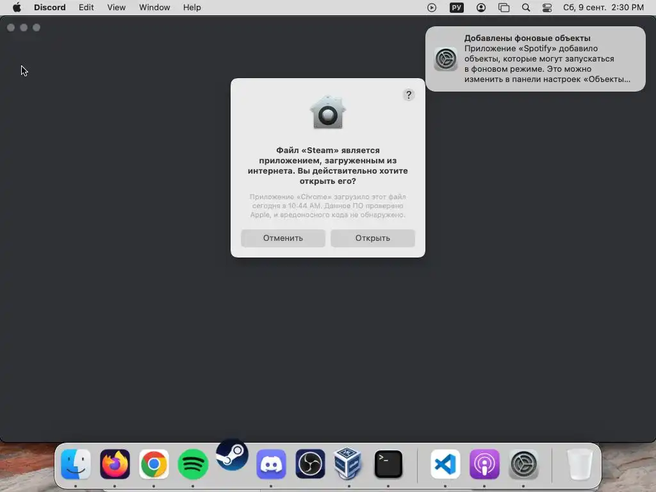
Task: Open Control Center in the menu bar
Action: 547,8
